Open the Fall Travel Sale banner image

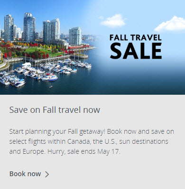(x=92, y=47)
